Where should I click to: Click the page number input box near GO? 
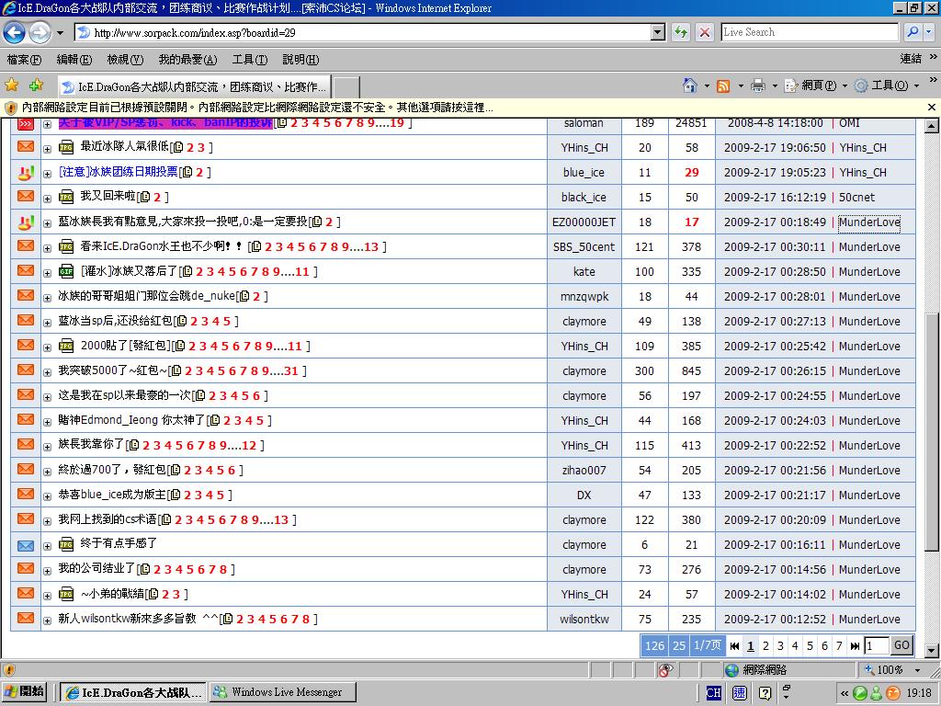(x=876, y=645)
